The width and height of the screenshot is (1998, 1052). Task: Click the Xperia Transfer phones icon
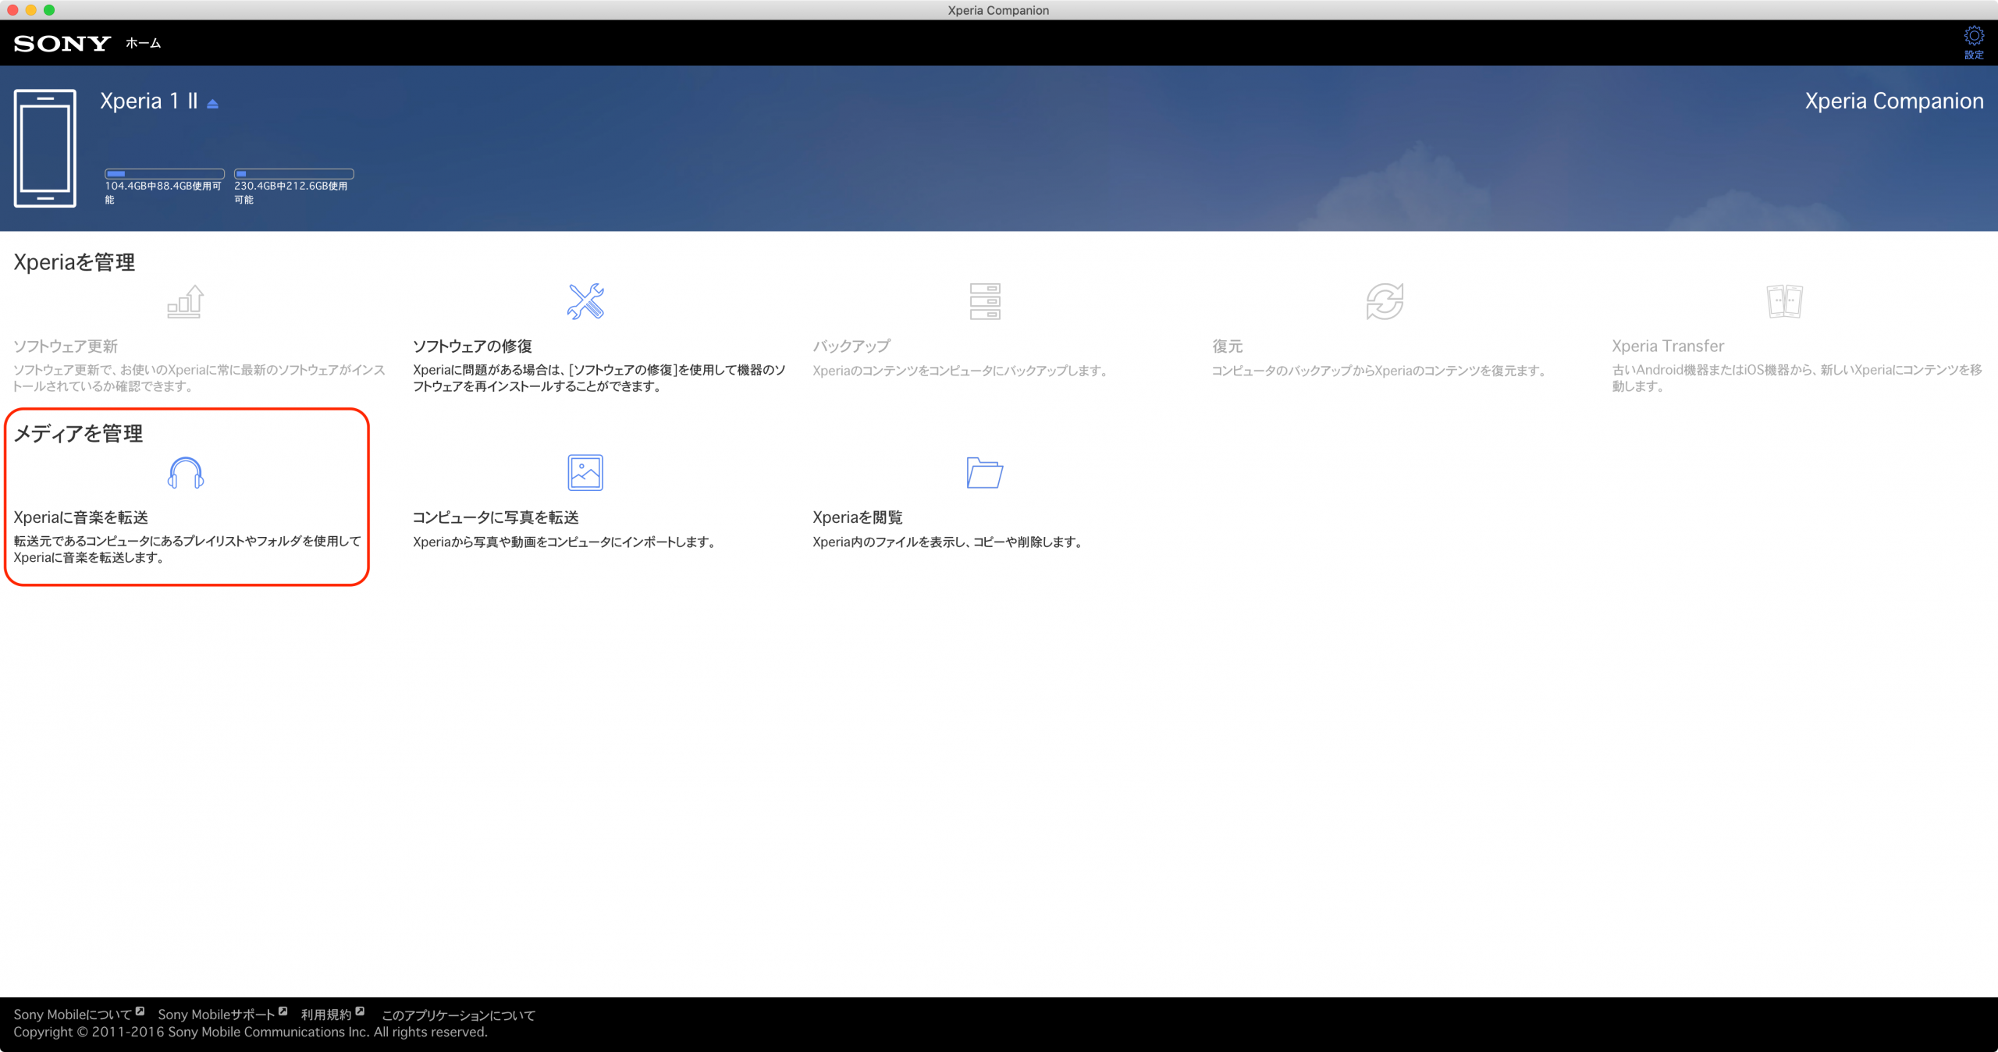tap(1784, 301)
